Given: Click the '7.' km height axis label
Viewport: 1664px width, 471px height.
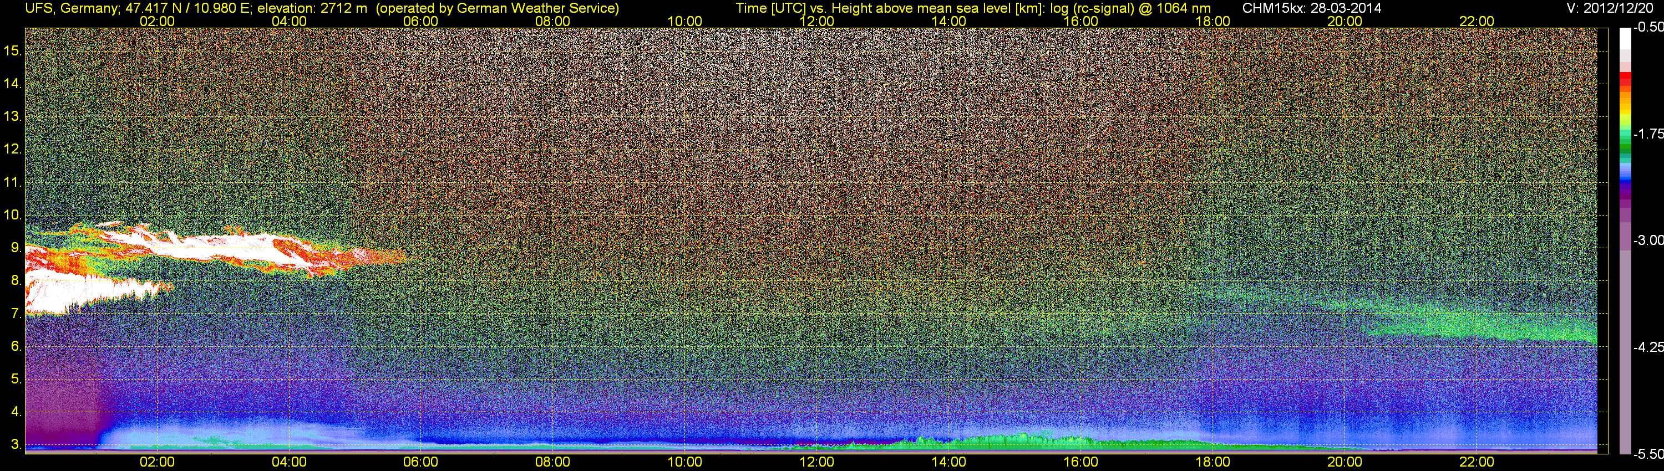Looking at the screenshot, I should pyautogui.click(x=16, y=314).
